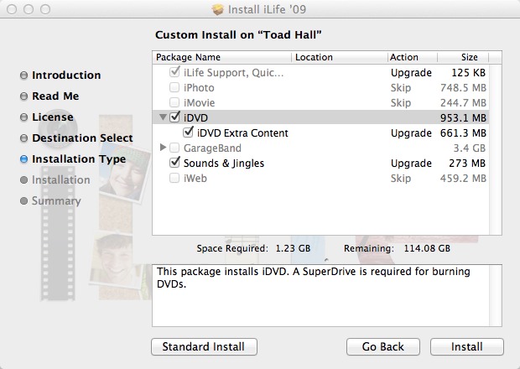Click the Package Name column header

coord(222,58)
